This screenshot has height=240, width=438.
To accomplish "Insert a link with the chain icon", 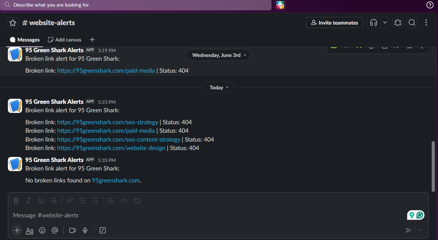I will (70, 200).
